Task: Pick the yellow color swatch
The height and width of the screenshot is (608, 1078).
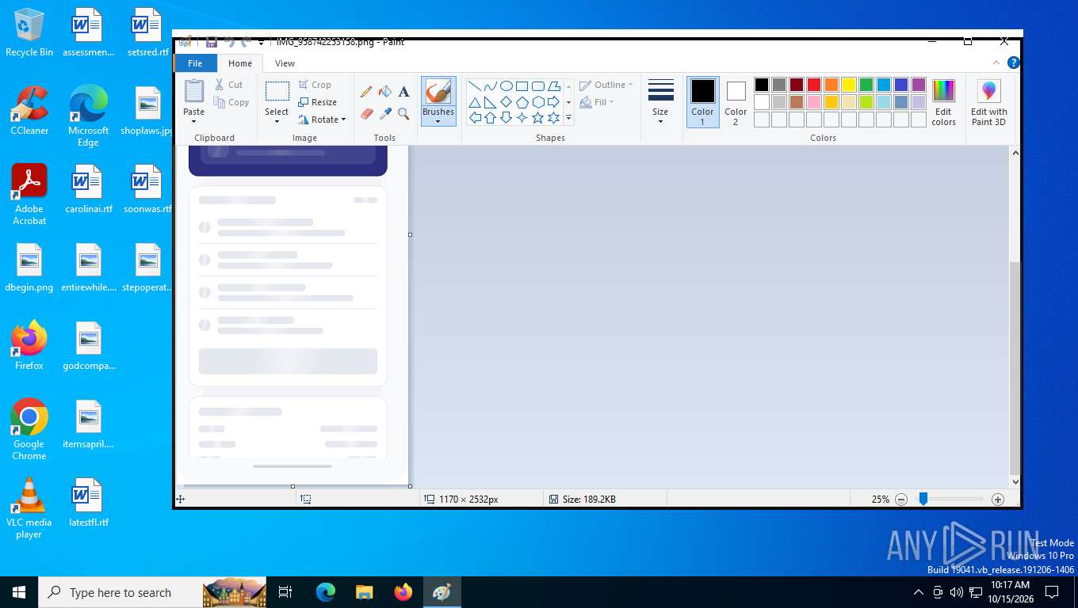Action: click(849, 85)
